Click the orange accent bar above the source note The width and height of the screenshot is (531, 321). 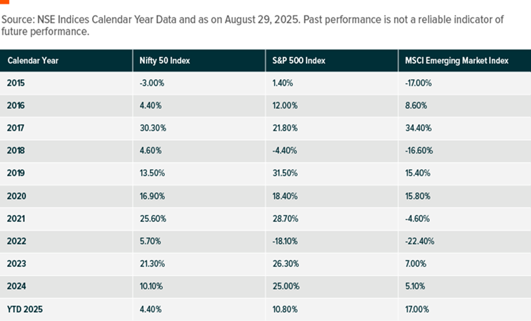(4, 2)
